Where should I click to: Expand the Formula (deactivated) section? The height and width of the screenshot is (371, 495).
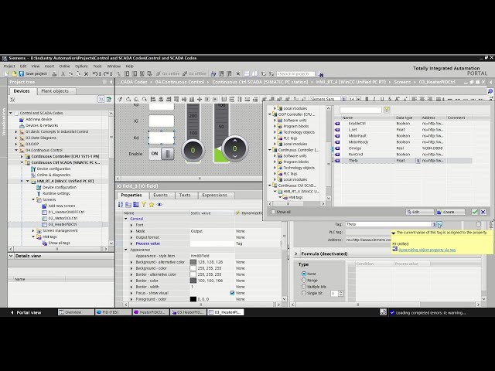pos(296,254)
